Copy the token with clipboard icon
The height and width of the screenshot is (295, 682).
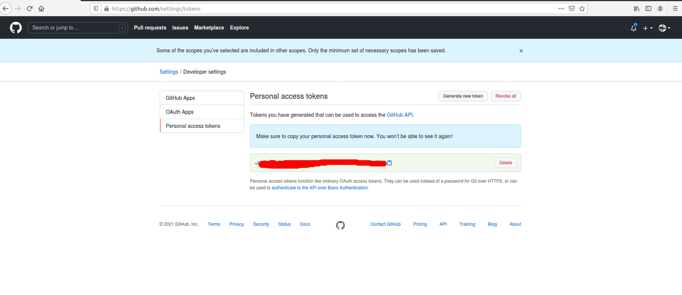(389, 163)
